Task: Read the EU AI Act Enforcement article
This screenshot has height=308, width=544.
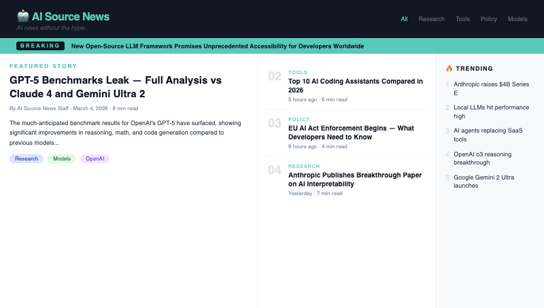Action: tap(351, 132)
